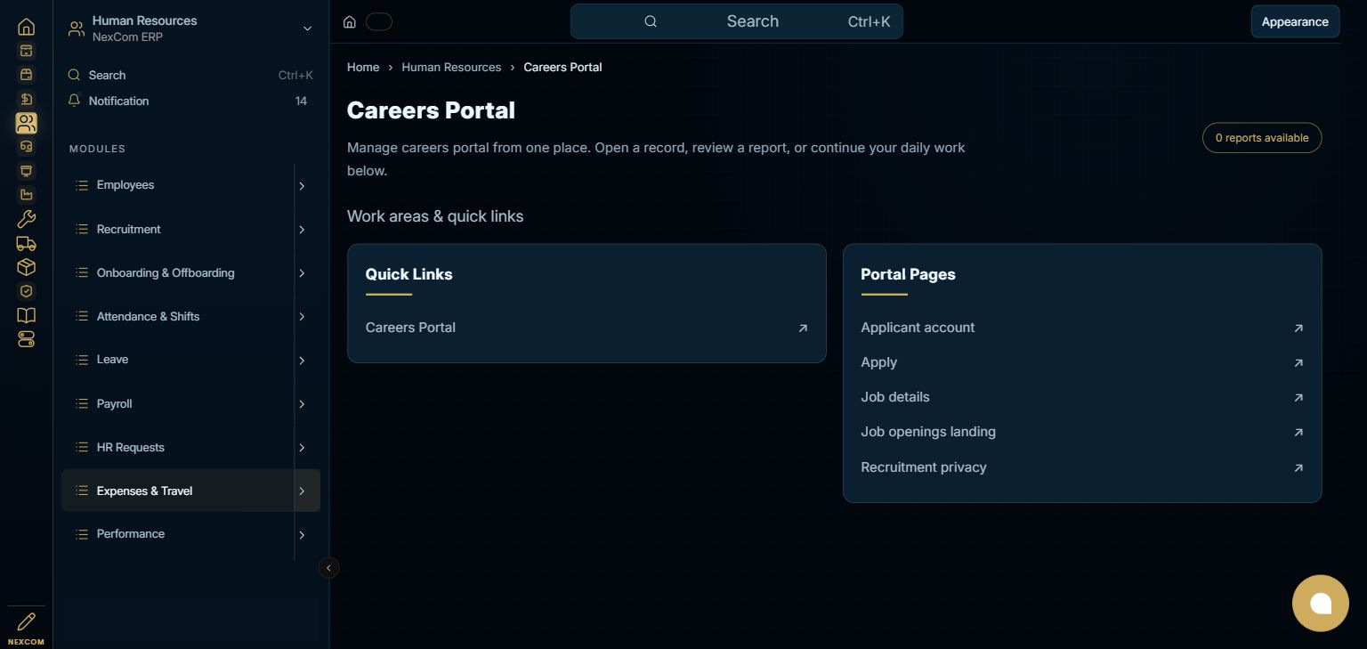Click the 3D package box icon
The height and width of the screenshot is (649, 1367).
[x=27, y=267]
